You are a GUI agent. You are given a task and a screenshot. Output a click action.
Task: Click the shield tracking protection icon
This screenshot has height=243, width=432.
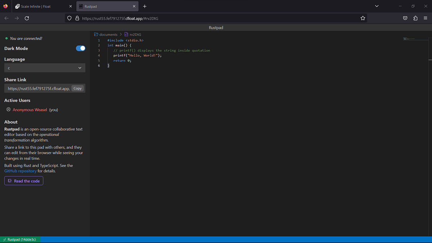[x=69, y=18]
